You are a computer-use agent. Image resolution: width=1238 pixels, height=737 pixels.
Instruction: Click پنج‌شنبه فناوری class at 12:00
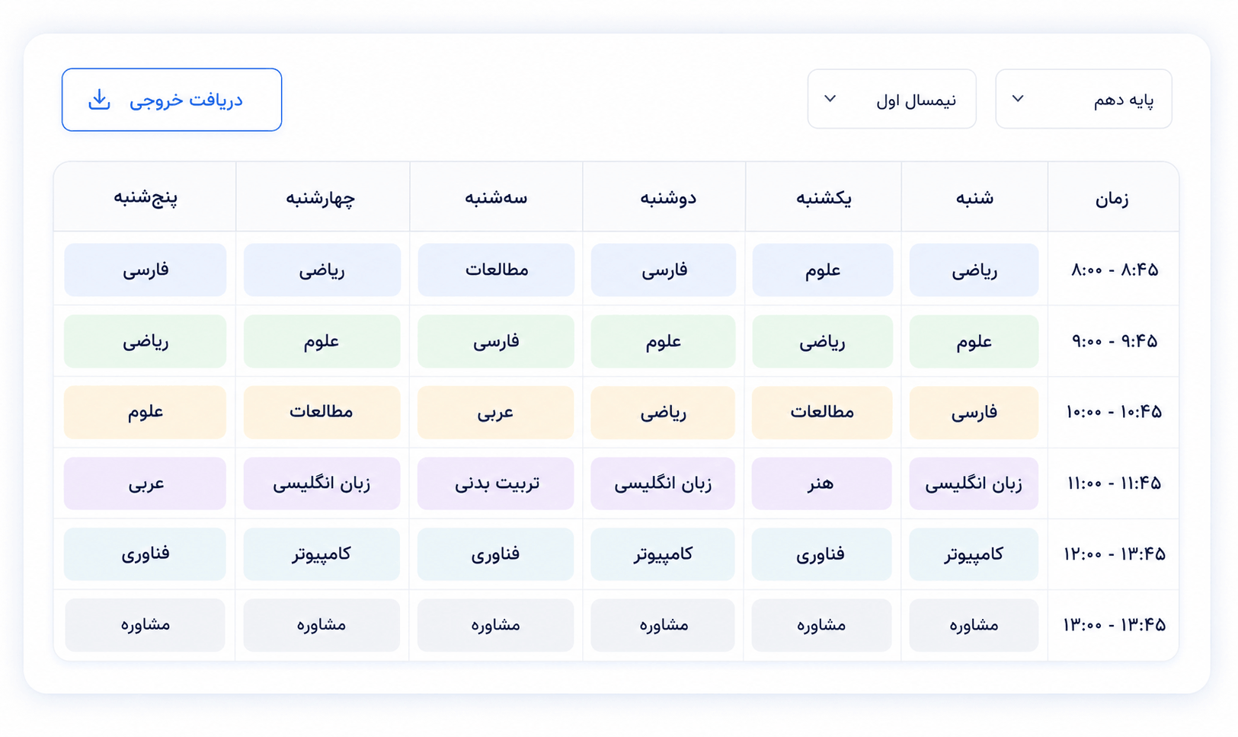tap(145, 554)
